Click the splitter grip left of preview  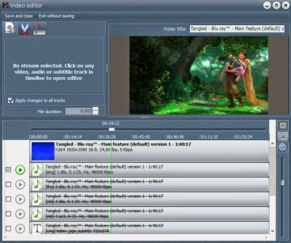[x=107, y=68]
